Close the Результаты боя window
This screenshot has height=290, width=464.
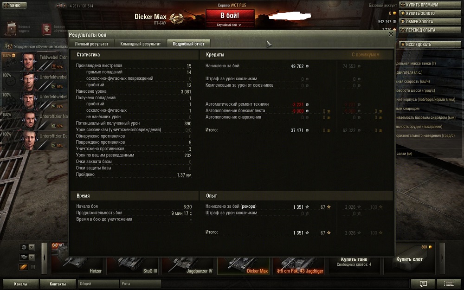[391, 34]
